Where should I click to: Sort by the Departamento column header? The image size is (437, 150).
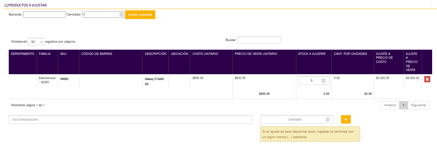pos(22,54)
